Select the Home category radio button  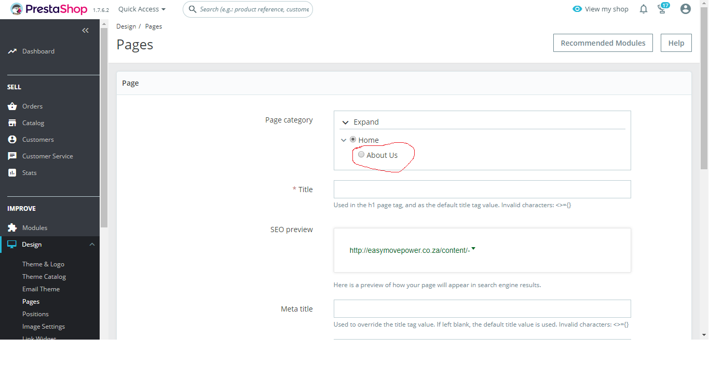353,140
